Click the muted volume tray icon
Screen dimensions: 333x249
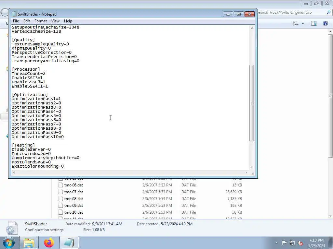click(300, 243)
